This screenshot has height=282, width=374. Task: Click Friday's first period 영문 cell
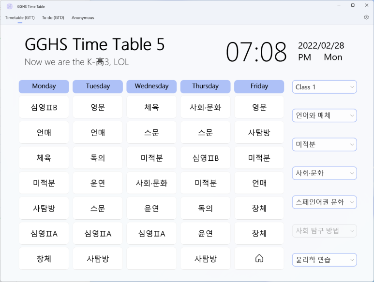coord(259,107)
